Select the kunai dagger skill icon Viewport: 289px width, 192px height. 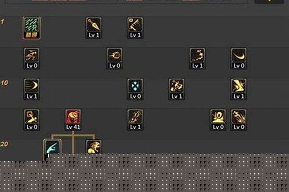(x=93, y=28)
